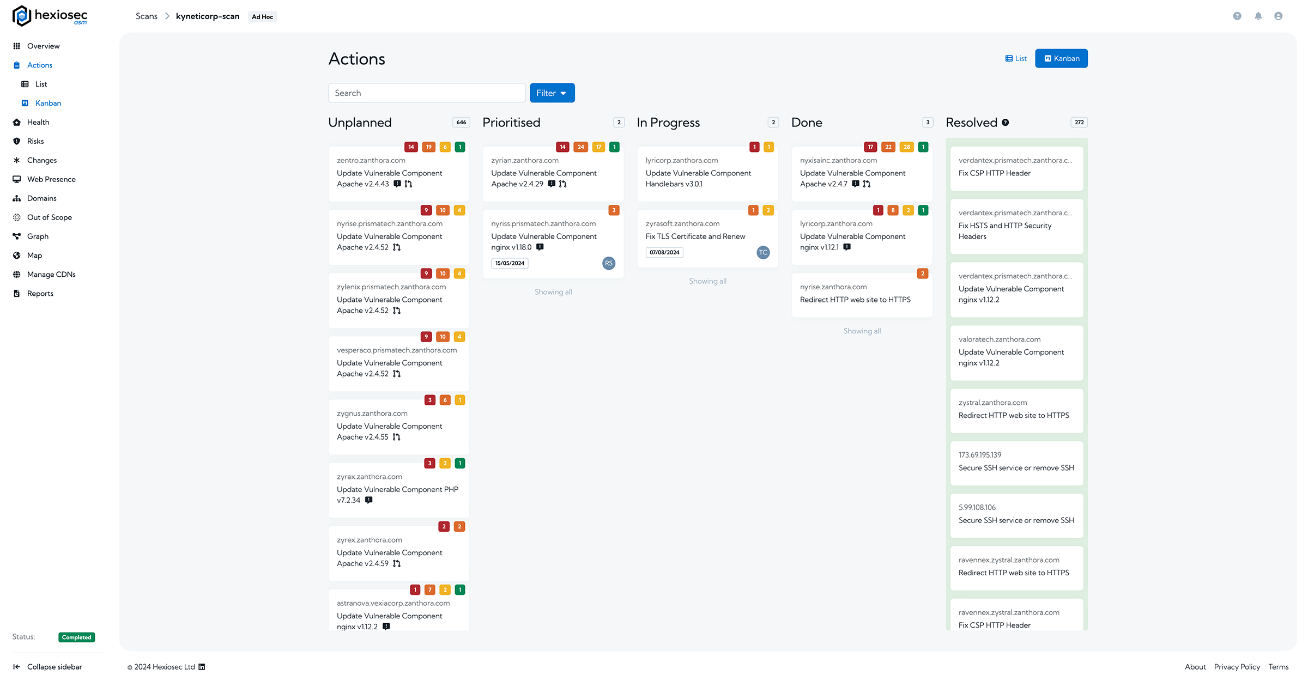
Task: Click the Resolved column info icon
Action: tap(1005, 123)
